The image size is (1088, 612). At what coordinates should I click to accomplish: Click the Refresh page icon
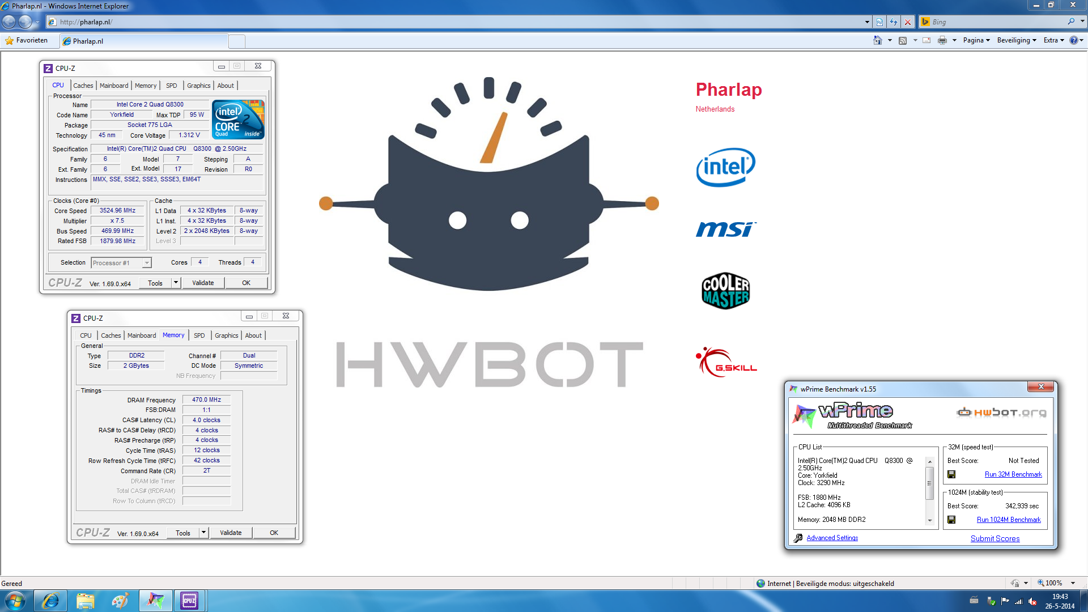point(894,22)
